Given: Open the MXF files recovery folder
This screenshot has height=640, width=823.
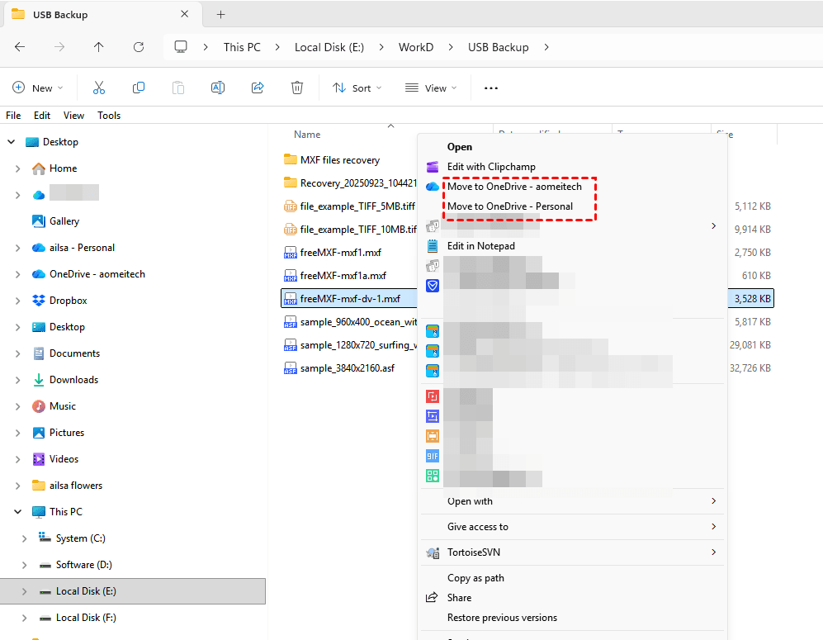Looking at the screenshot, I should 339,160.
